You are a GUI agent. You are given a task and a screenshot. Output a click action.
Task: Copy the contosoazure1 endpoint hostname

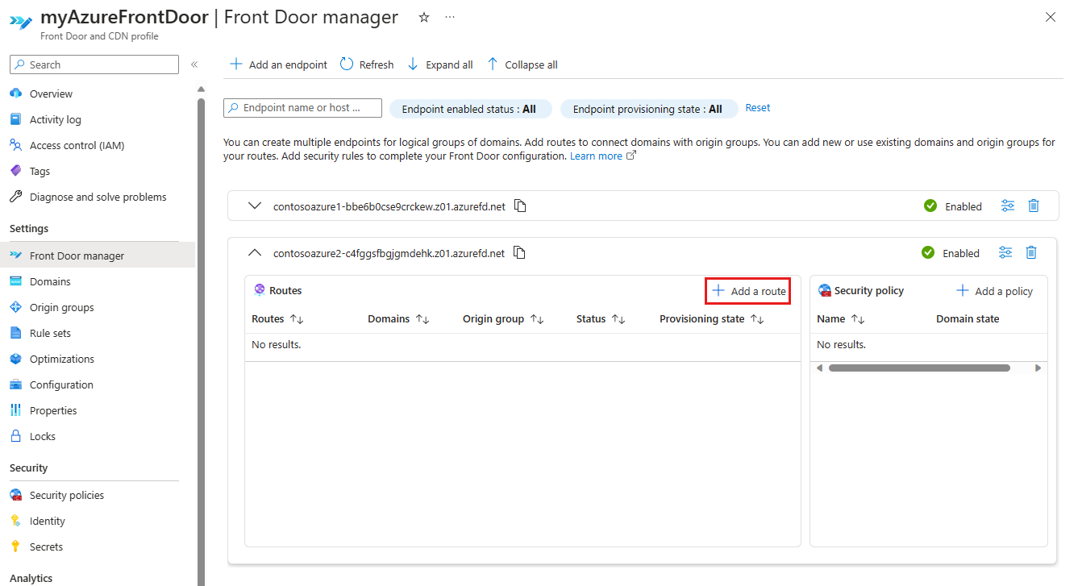point(521,206)
